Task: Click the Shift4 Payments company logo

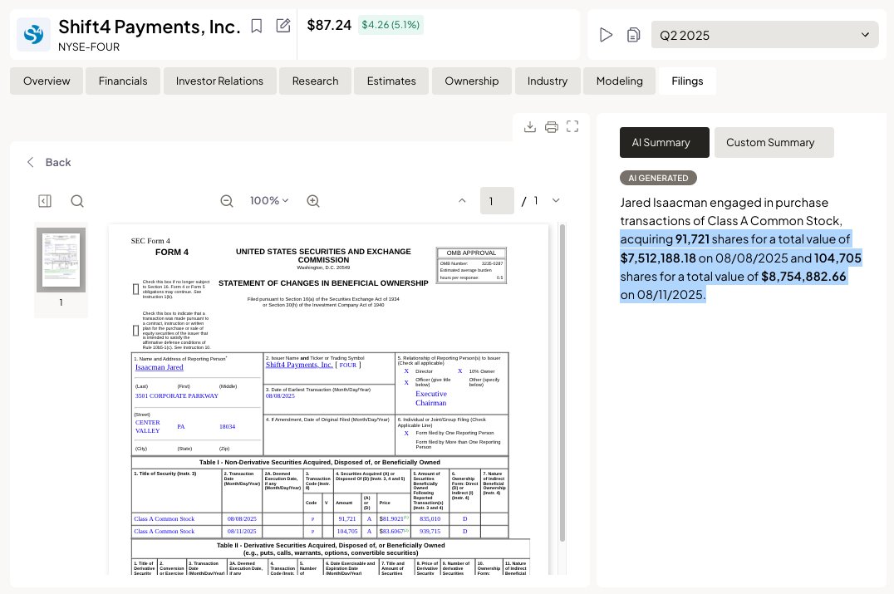Action: pyautogui.click(x=33, y=35)
